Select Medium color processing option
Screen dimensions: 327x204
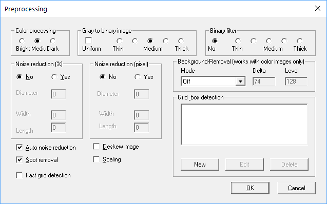(x=37, y=41)
